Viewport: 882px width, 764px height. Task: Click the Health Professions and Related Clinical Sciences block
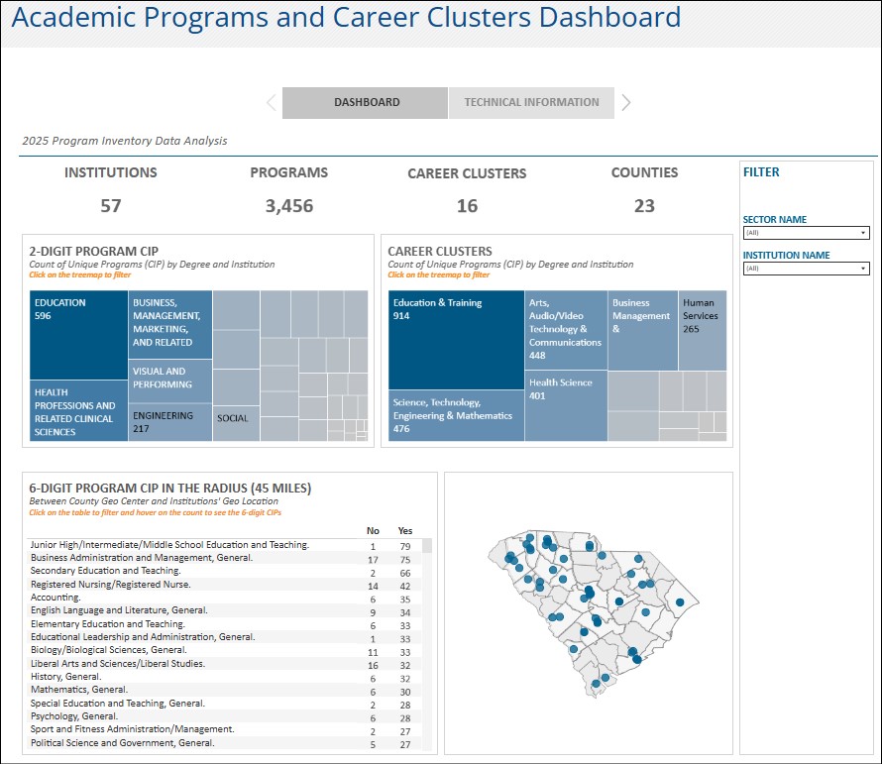tap(75, 411)
